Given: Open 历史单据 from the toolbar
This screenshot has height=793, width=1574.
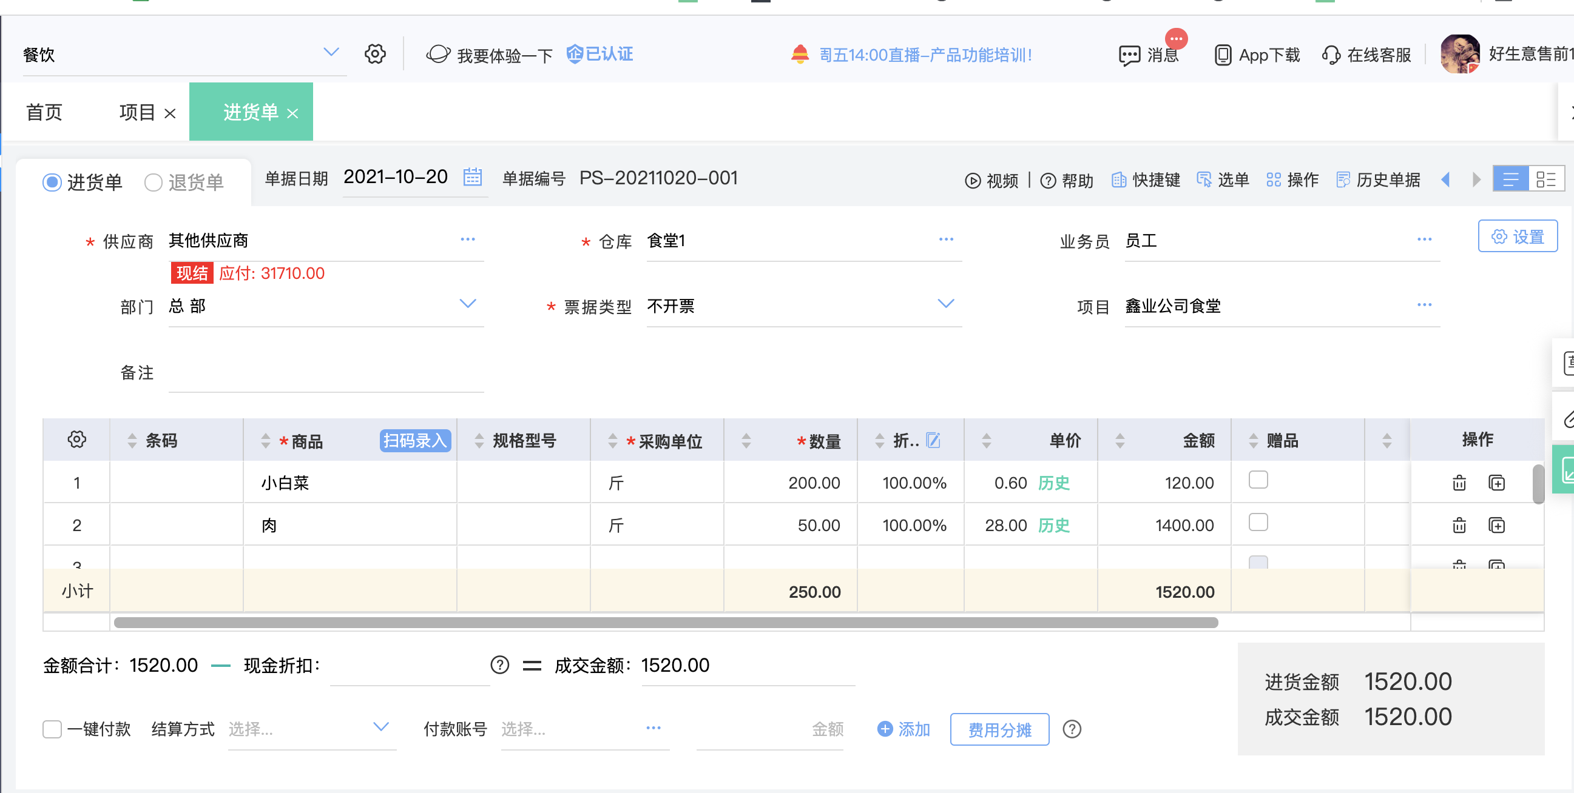Looking at the screenshot, I should pyautogui.click(x=1378, y=180).
